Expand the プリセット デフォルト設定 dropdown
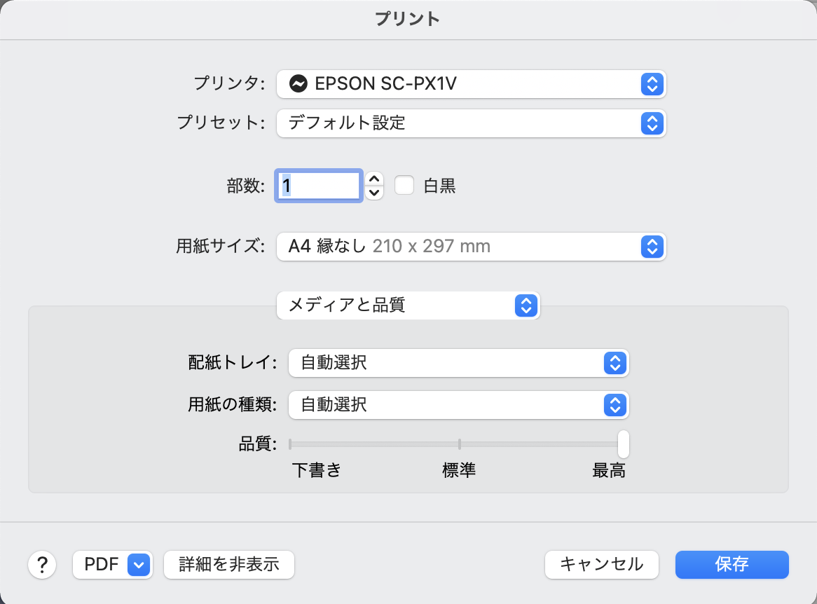Image resolution: width=817 pixels, height=604 pixels. 471,124
